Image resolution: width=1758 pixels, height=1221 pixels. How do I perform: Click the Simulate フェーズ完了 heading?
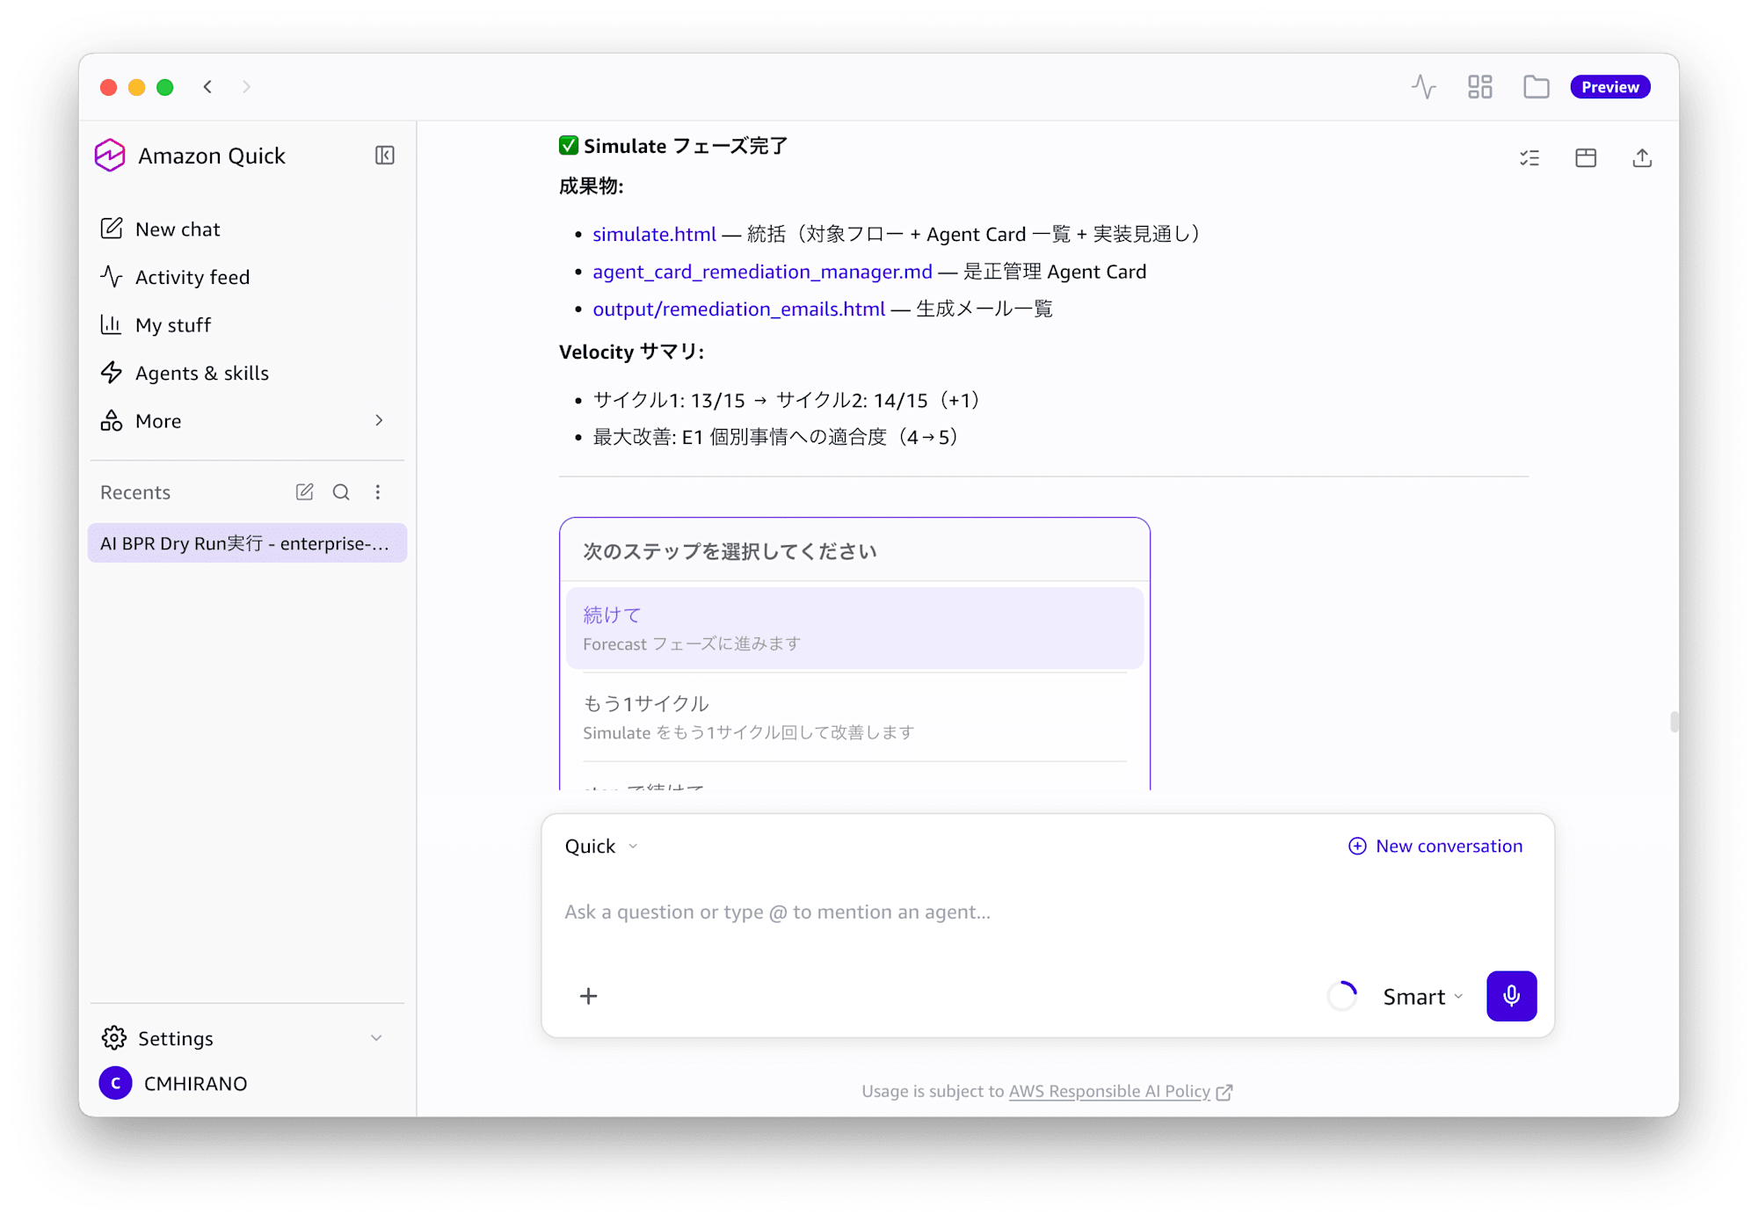673,146
